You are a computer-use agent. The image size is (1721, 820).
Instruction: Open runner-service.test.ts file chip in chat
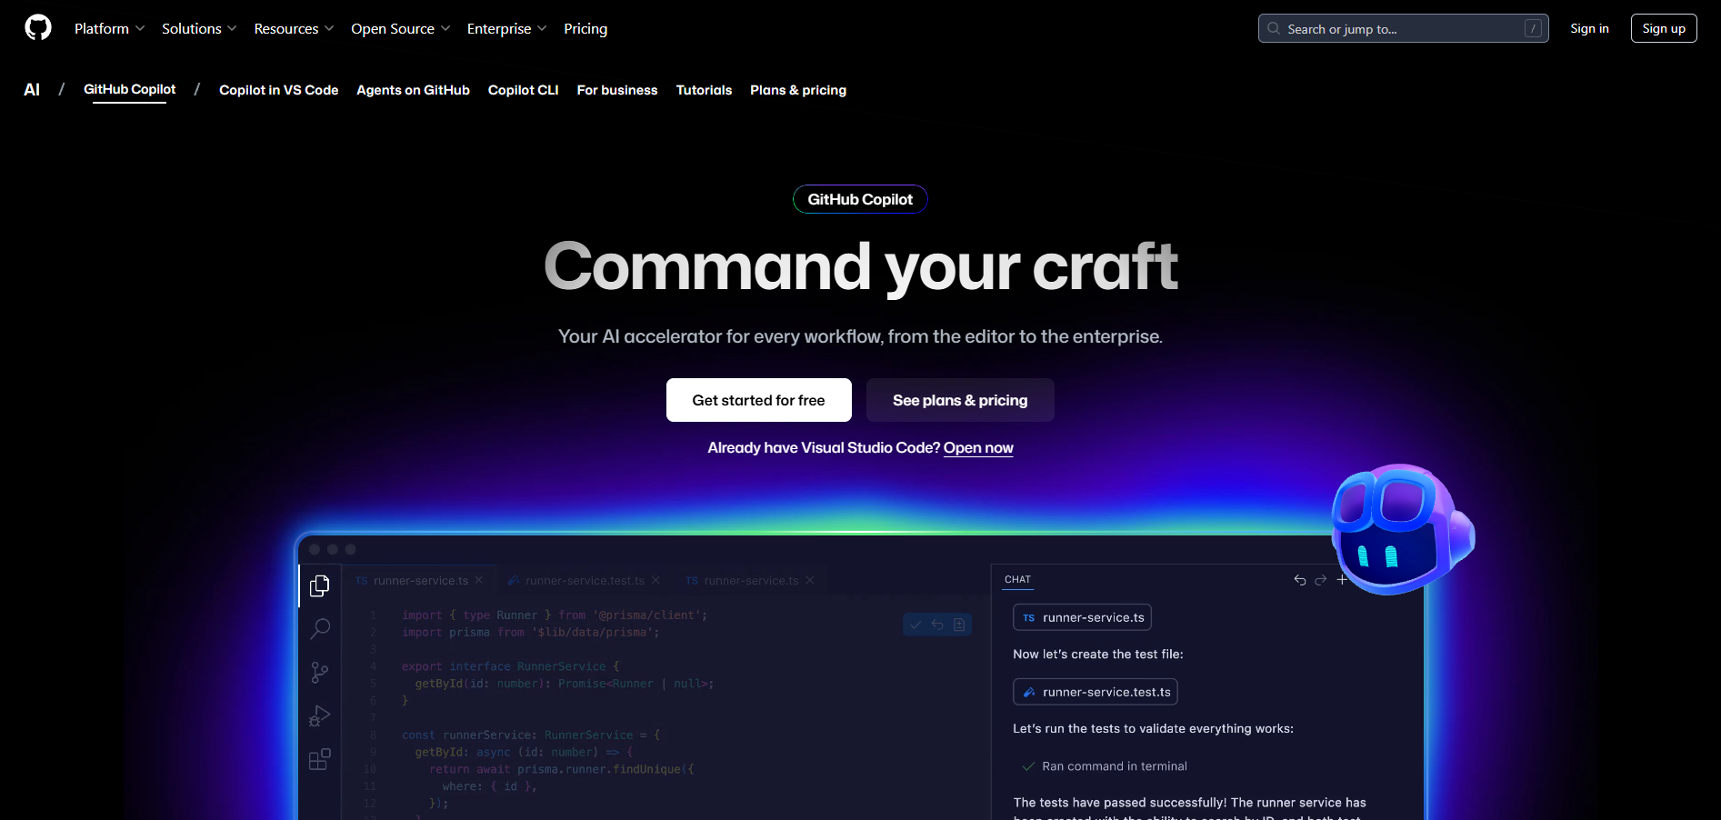point(1096,692)
